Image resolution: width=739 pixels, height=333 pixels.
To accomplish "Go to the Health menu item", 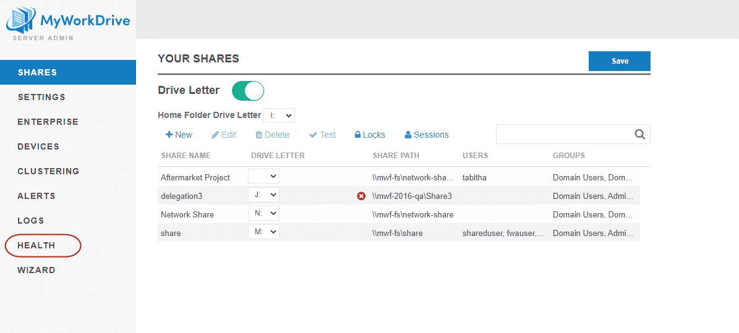I will [x=36, y=245].
